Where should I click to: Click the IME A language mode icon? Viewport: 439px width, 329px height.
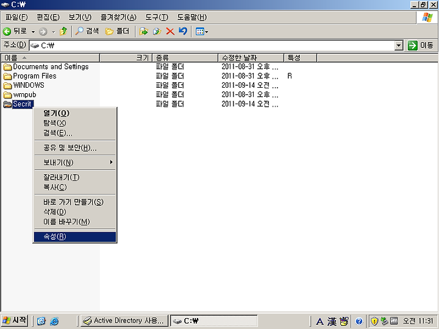319,322
